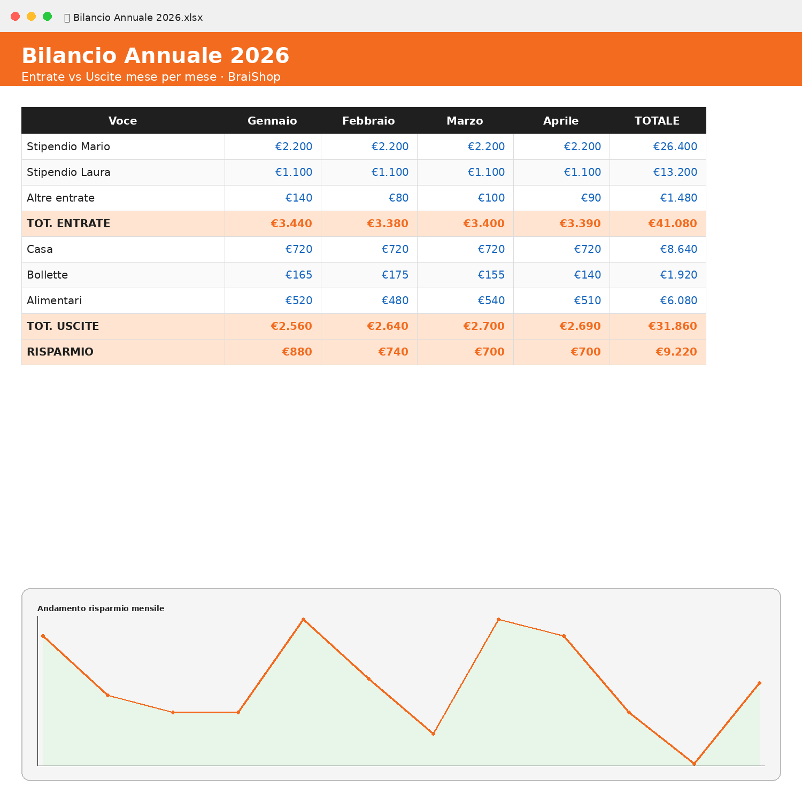Select Stipendio Laura total €13.200
Viewport: 802px width, 802px height.
point(658,172)
